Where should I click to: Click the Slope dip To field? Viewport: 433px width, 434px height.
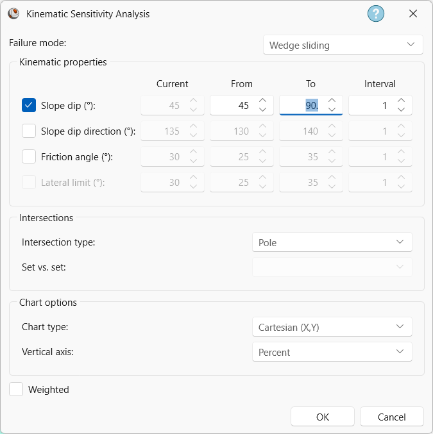pyautogui.click(x=311, y=105)
